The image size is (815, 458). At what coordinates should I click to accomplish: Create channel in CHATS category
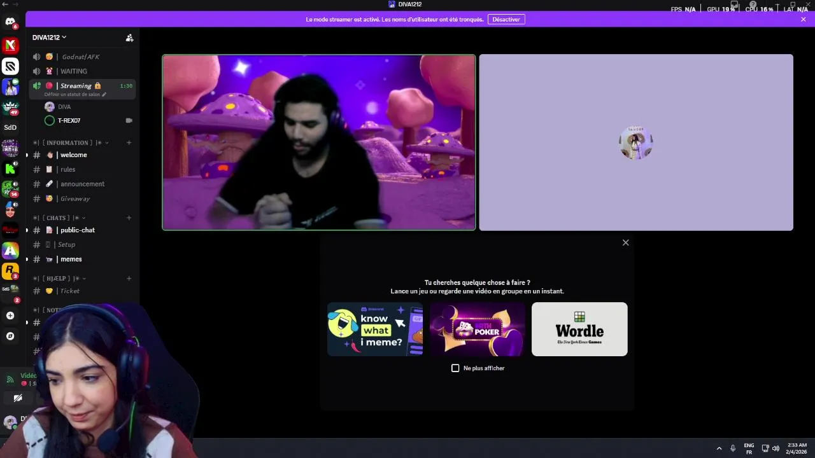[x=129, y=218]
